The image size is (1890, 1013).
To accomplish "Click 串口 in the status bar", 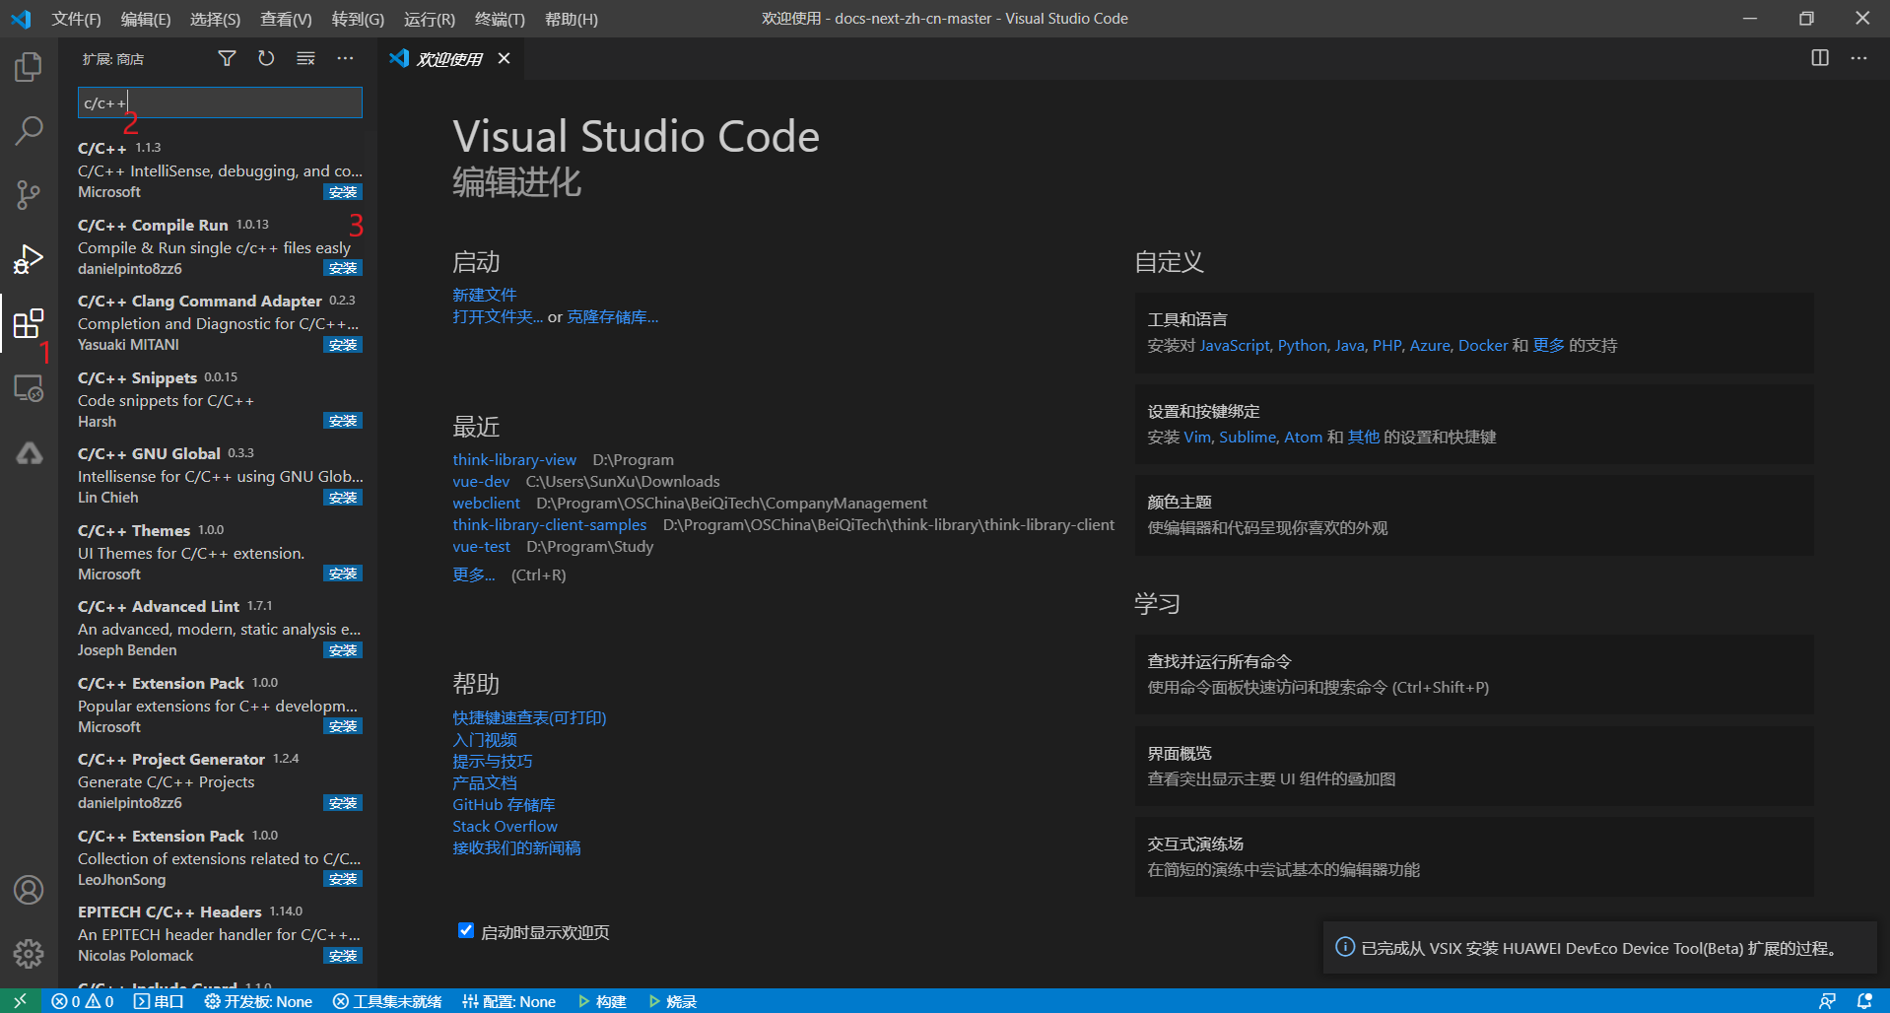I will 159,1001.
